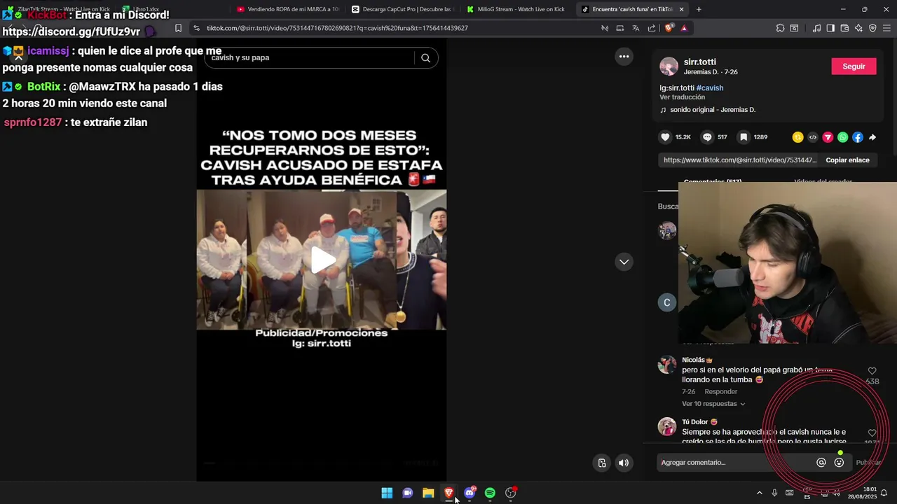
Task: Share video to Facebook
Action: coord(858,137)
